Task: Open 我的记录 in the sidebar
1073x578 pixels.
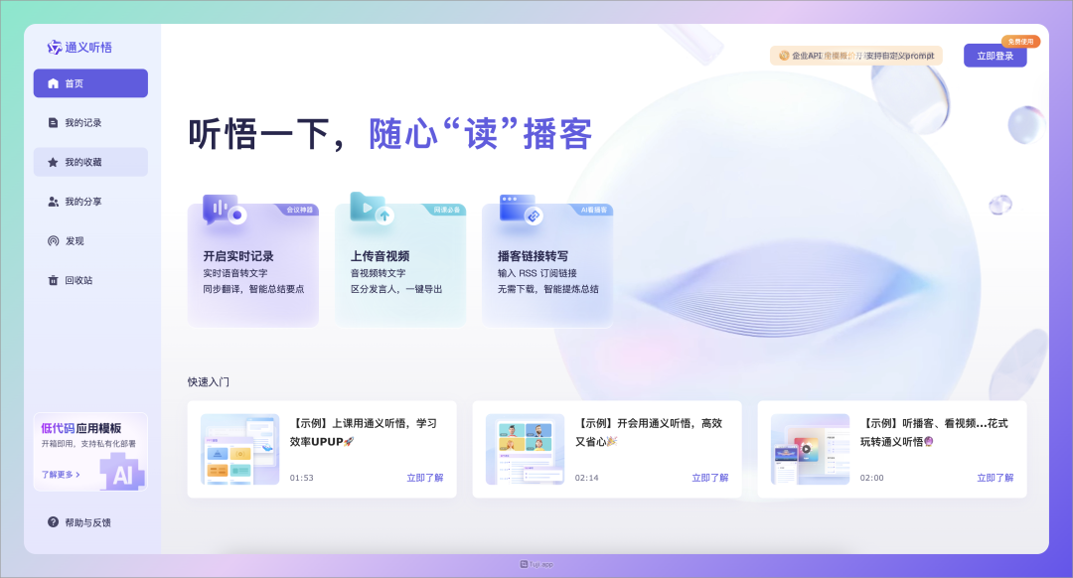Action: click(x=90, y=123)
